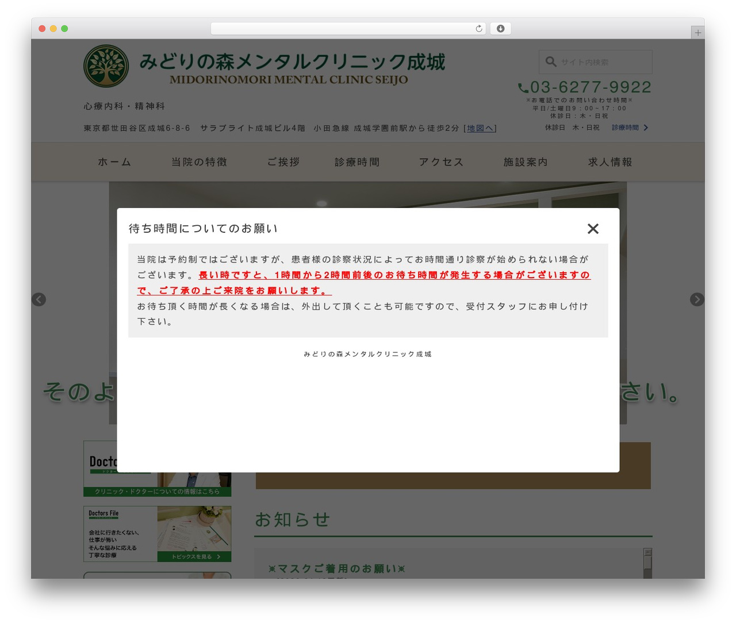Screen dimensions: 736x623
Task: Click the phone handset icon
Action: [x=523, y=88]
